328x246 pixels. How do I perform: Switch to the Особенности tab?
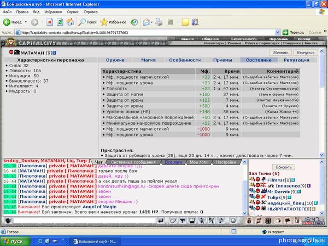coord(185,60)
